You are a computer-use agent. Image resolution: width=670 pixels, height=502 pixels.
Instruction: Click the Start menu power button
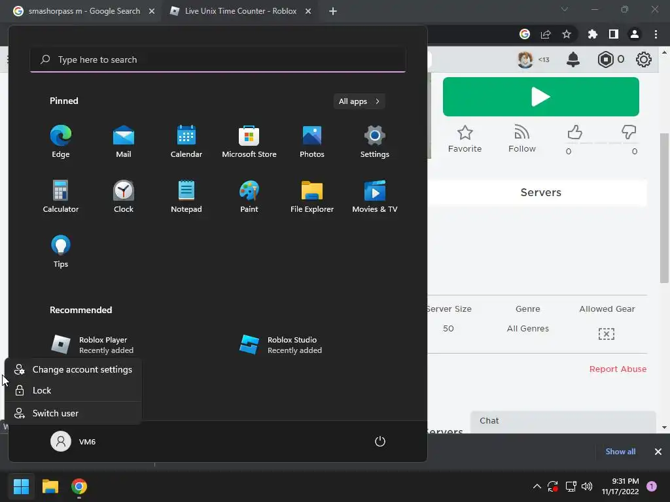tap(380, 441)
